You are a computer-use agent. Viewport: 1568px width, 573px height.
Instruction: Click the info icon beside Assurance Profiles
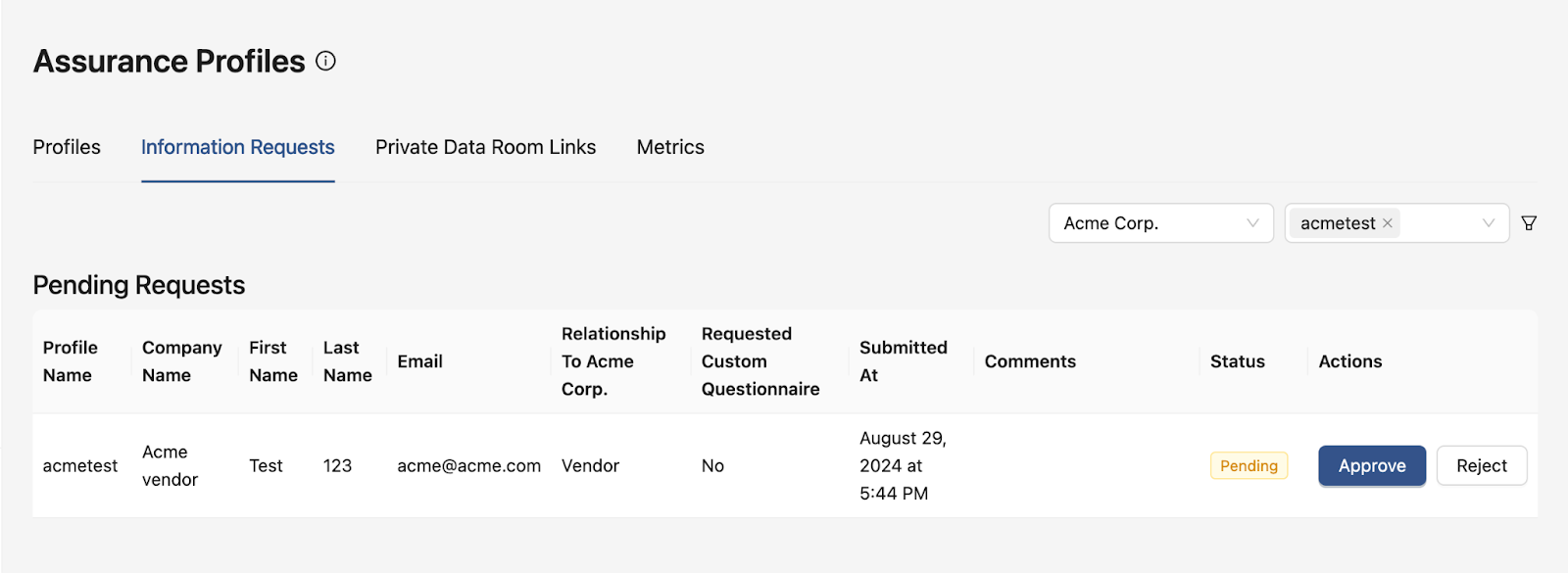coord(325,61)
